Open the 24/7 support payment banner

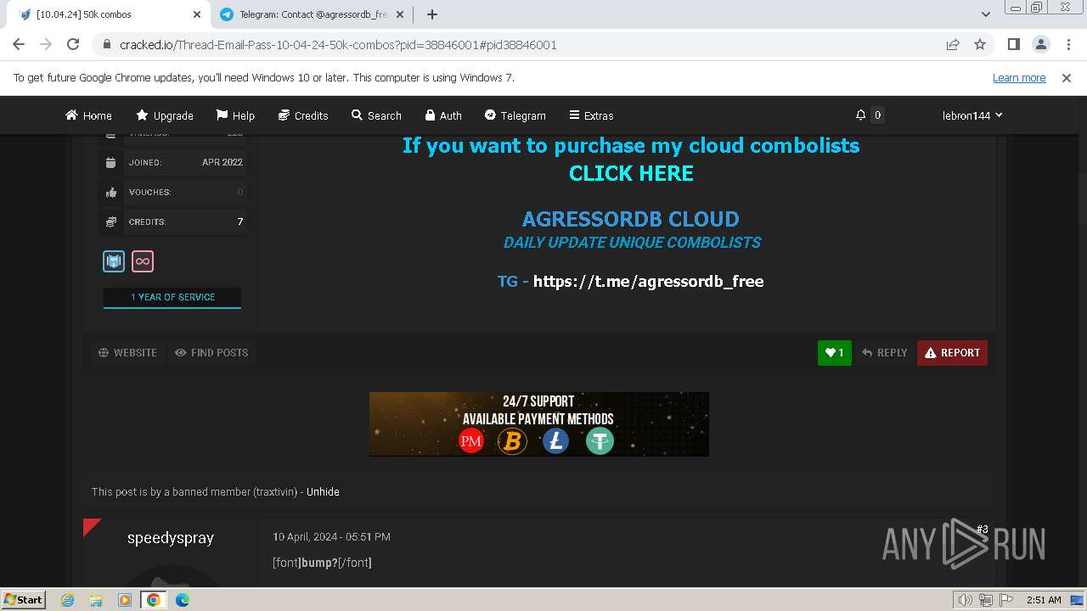(x=539, y=424)
